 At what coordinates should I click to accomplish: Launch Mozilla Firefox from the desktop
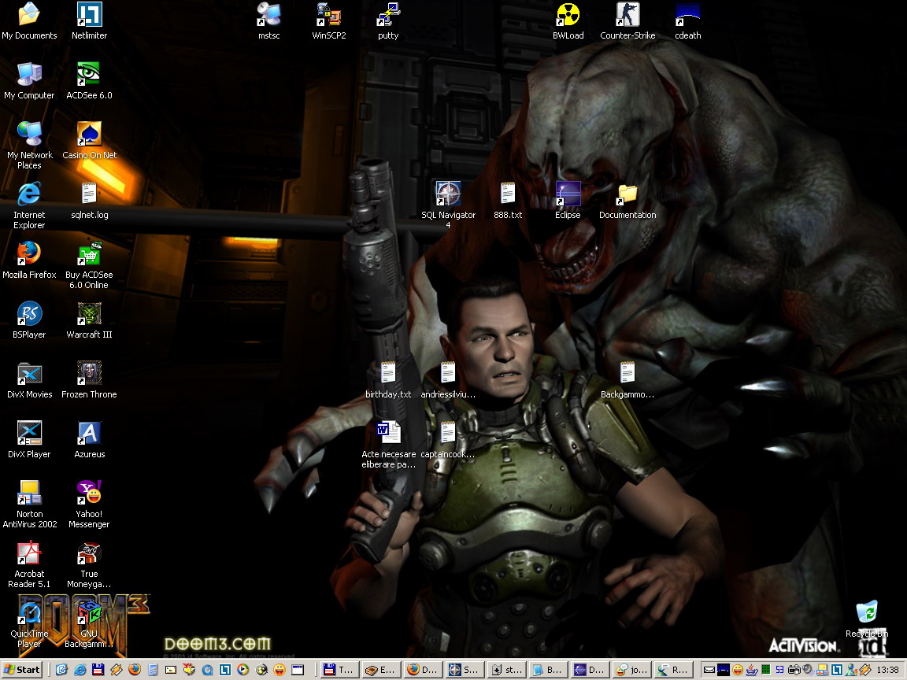pyautogui.click(x=29, y=261)
